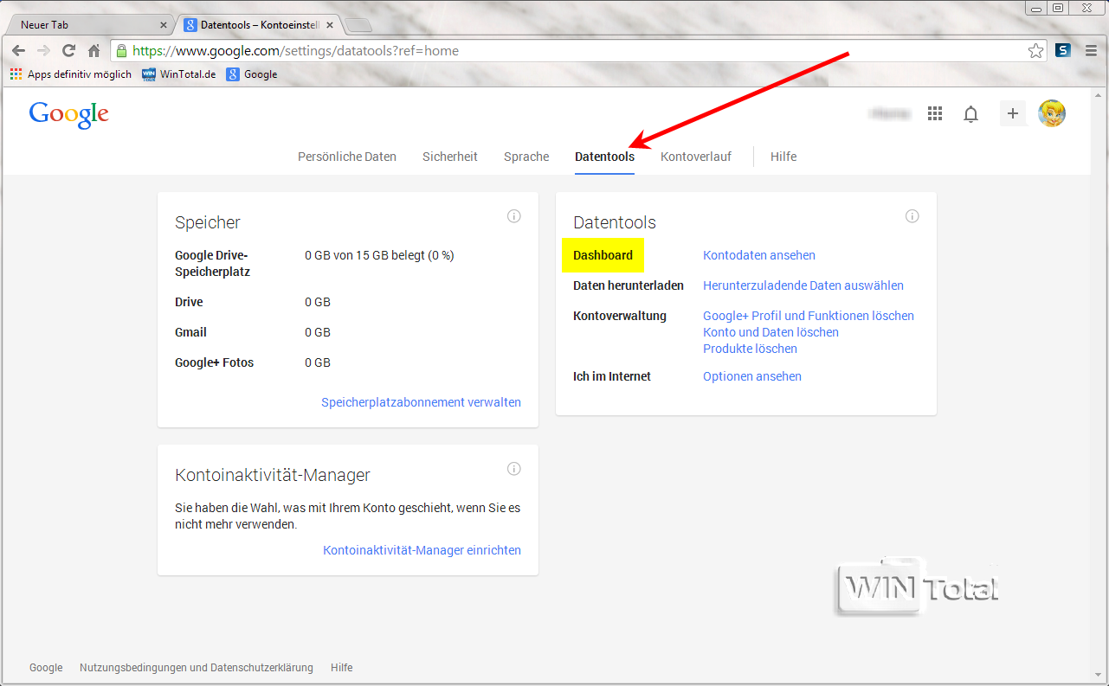Open the Google apps grid launcher
Image resolution: width=1109 pixels, height=686 pixels.
[935, 113]
